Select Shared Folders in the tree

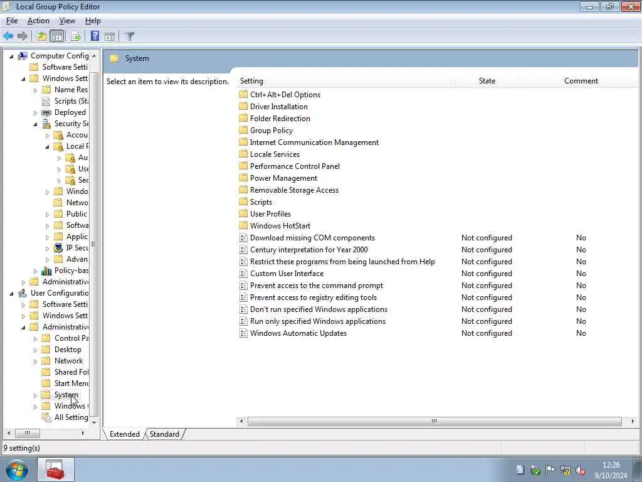[65, 372]
